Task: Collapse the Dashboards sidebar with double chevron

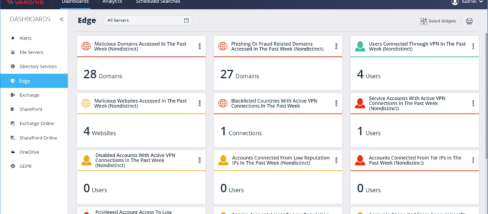Action: [x=62, y=19]
